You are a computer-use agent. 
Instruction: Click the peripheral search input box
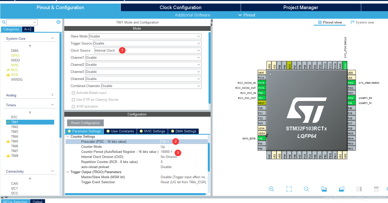22,22
